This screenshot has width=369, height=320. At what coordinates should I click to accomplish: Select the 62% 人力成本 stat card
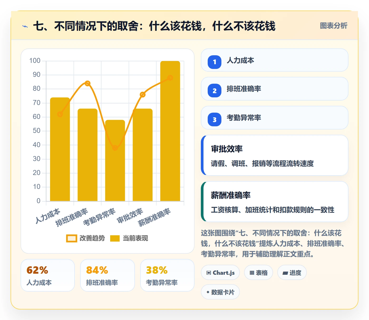point(48,275)
